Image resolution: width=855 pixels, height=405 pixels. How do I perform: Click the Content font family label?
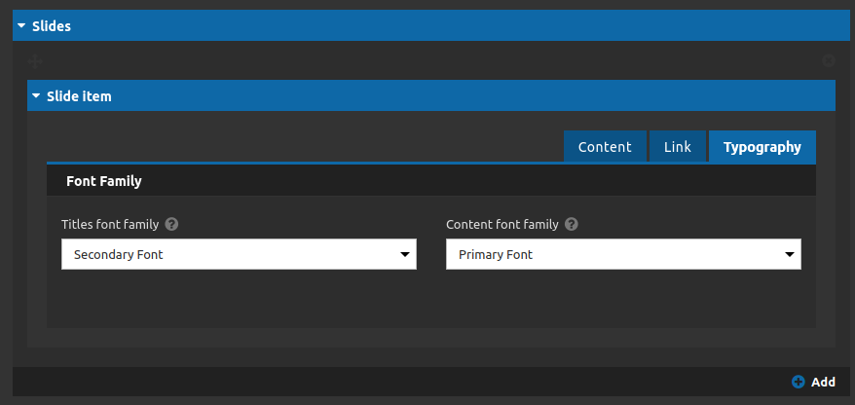[502, 224]
